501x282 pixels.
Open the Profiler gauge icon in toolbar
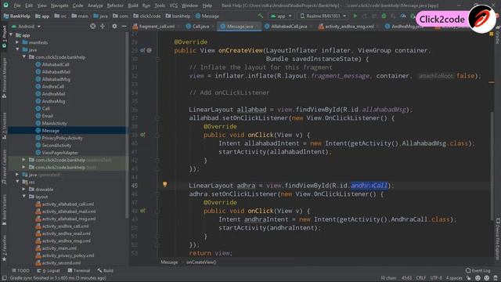(403, 16)
